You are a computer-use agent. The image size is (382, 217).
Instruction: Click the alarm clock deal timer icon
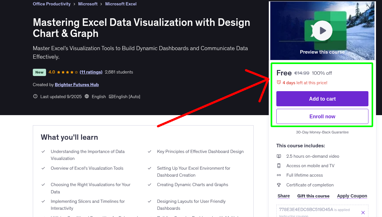click(279, 82)
